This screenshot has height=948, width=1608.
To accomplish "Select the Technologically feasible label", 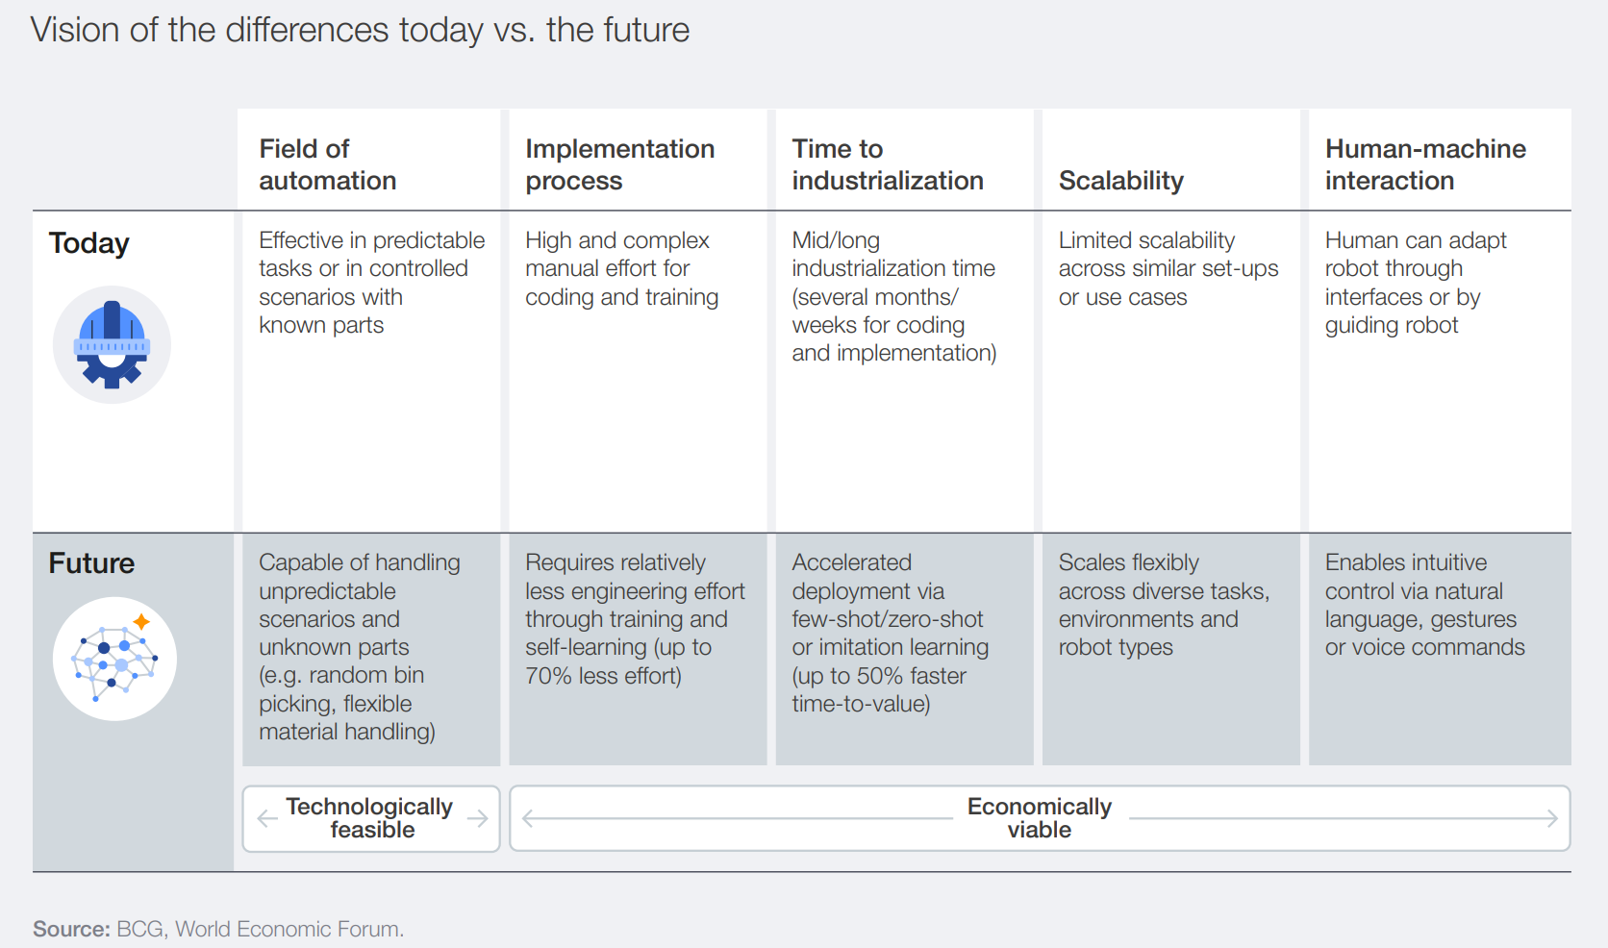I will coord(370,818).
